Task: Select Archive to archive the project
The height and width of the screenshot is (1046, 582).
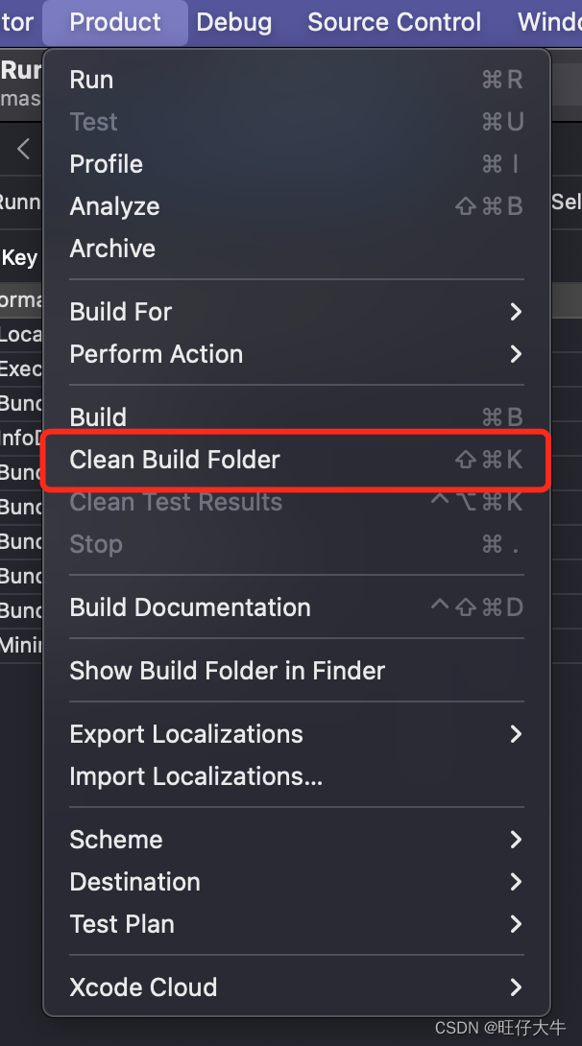Action: [x=112, y=249]
